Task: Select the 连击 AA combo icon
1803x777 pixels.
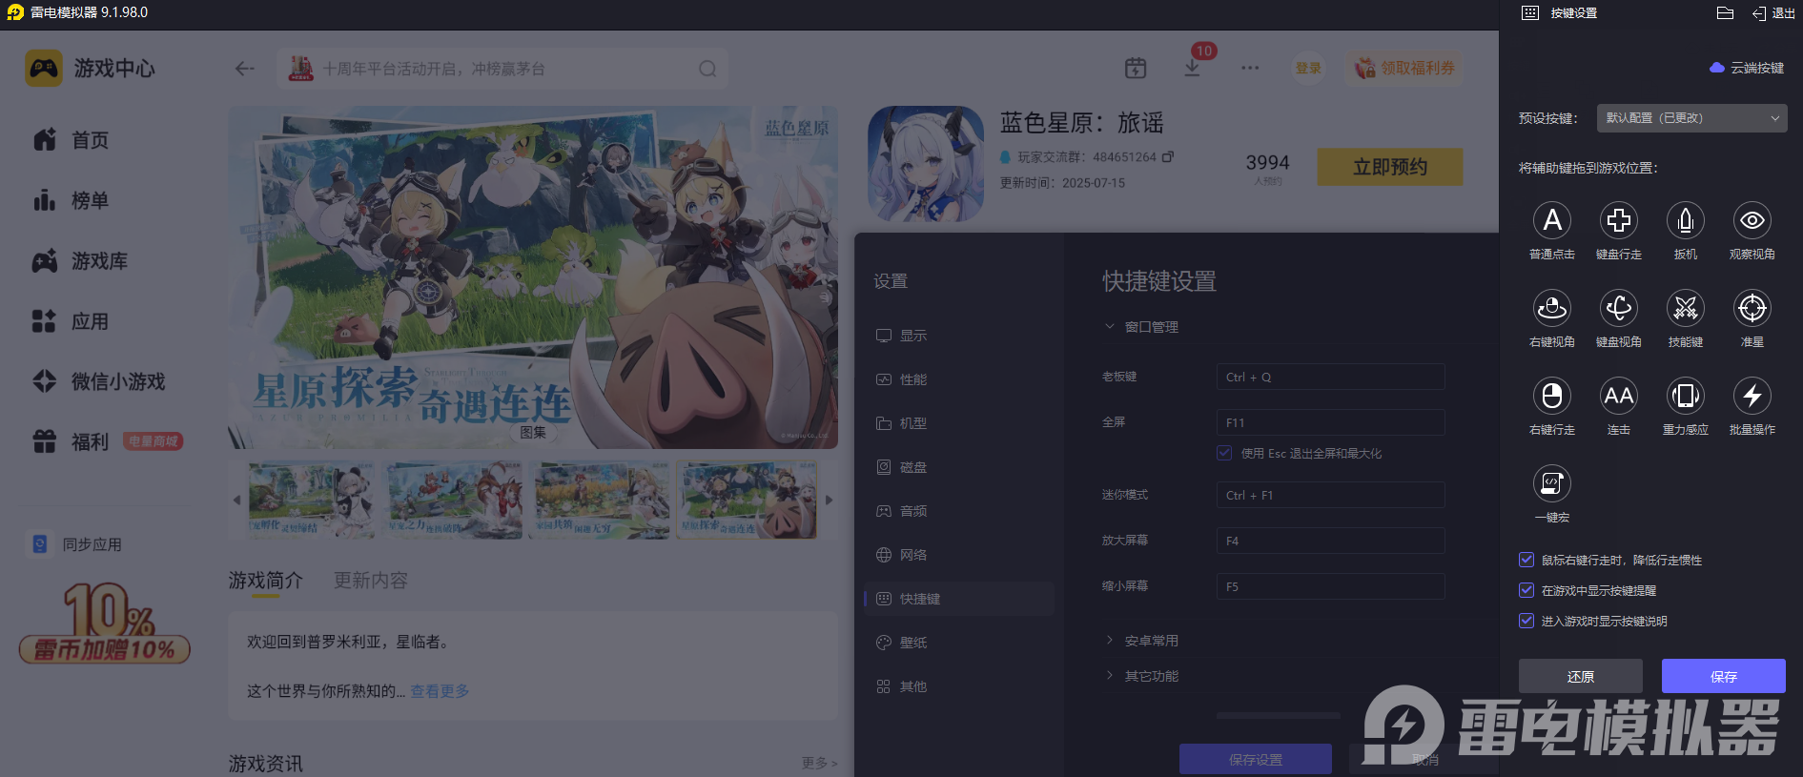Action: (1619, 396)
